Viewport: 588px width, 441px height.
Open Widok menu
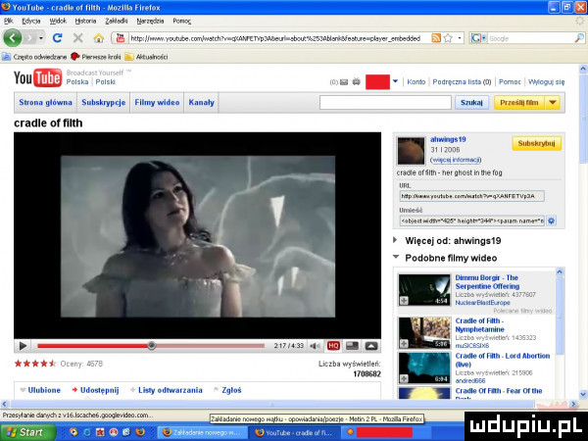tap(58, 22)
